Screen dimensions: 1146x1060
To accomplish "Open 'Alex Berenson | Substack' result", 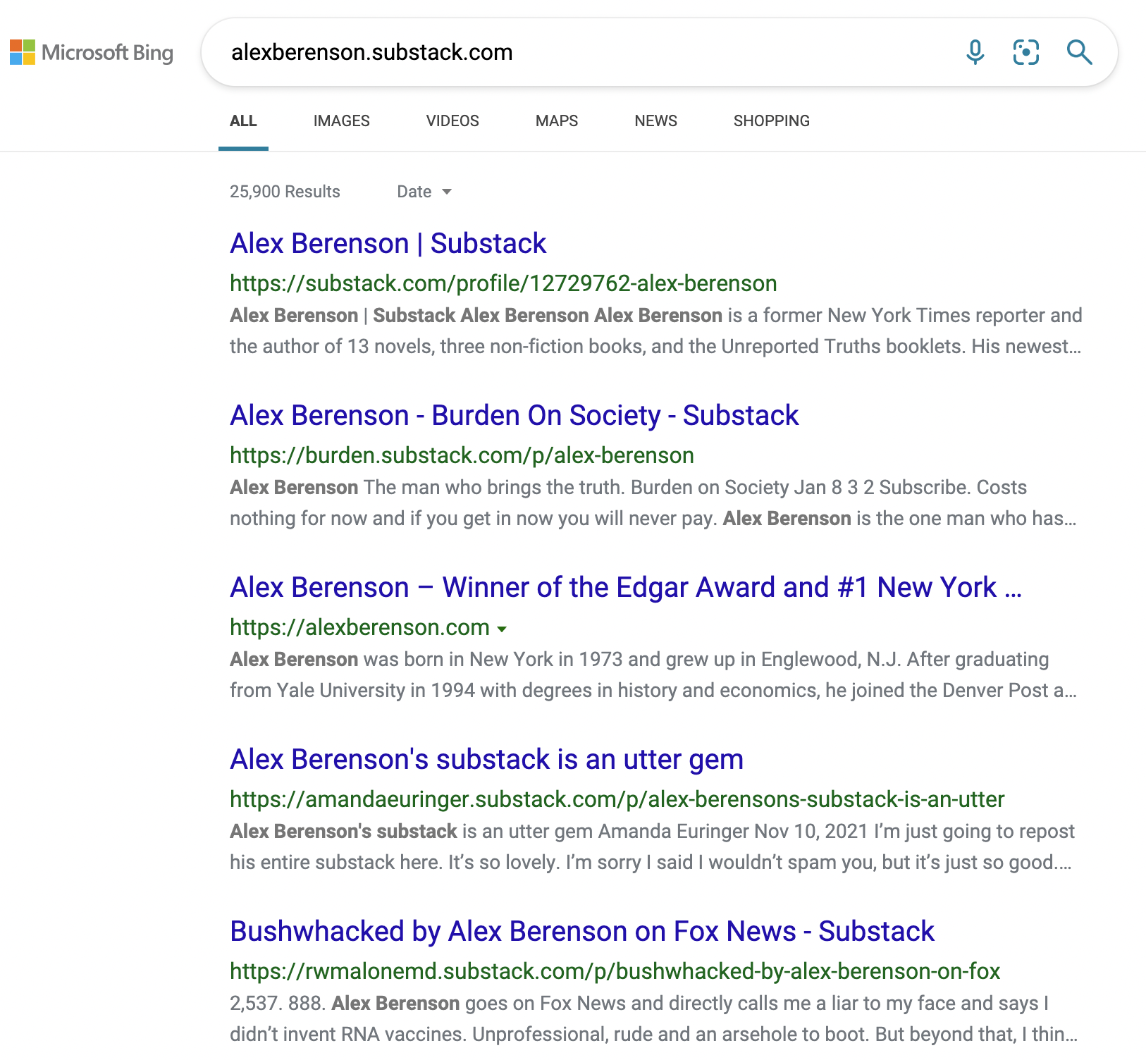I will click(x=388, y=244).
